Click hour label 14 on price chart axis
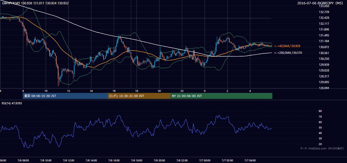347x163 pixels. 91,91
